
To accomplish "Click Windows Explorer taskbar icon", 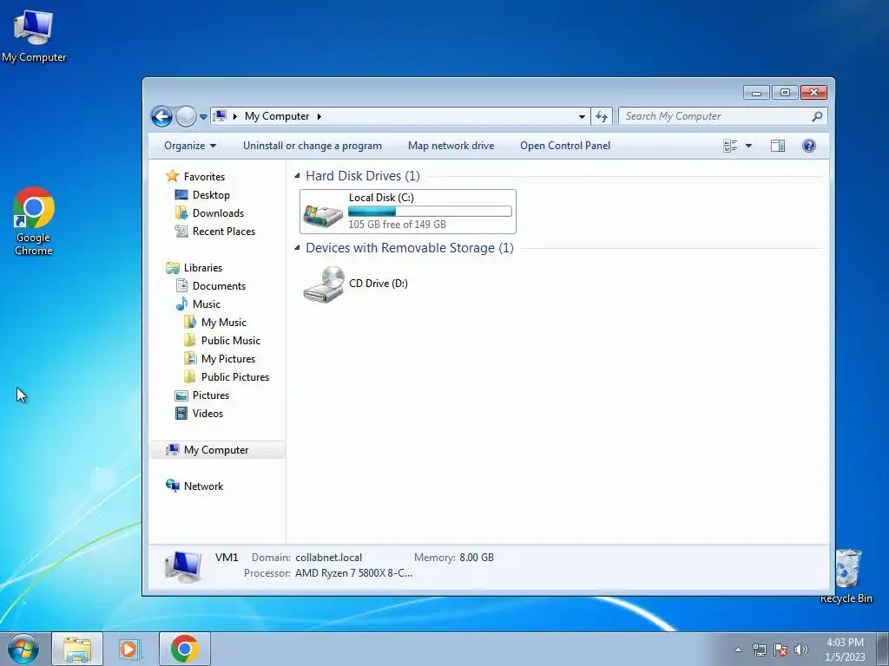I will [x=77, y=649].
